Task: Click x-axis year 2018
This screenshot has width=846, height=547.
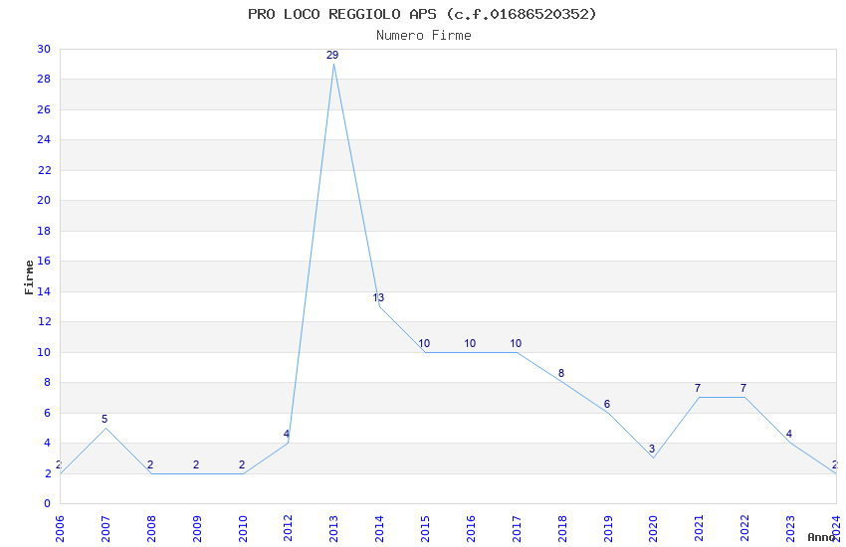Action: (x=562, y=528)
